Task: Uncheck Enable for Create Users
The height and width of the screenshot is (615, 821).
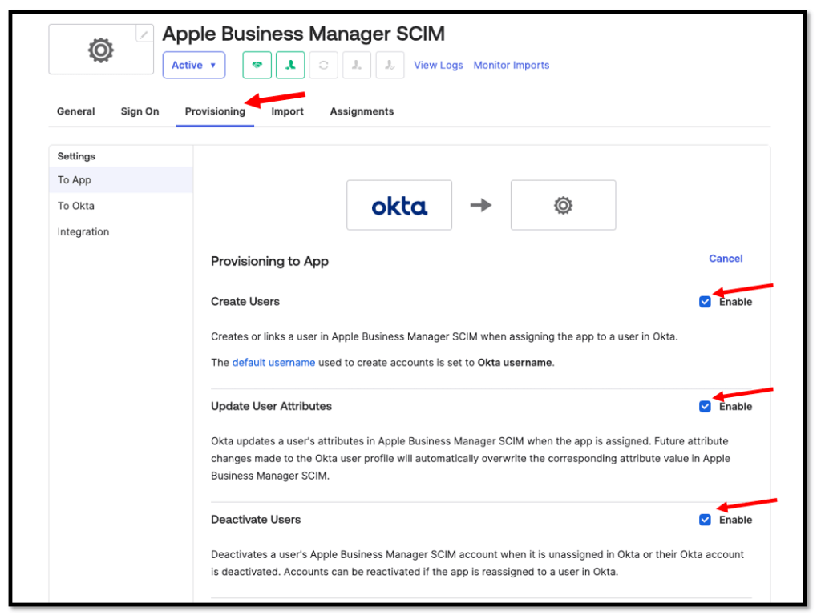Action: click(x=705, y=302)
